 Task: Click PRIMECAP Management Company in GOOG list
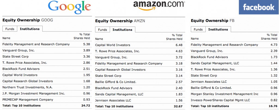[x=28, y=99]
